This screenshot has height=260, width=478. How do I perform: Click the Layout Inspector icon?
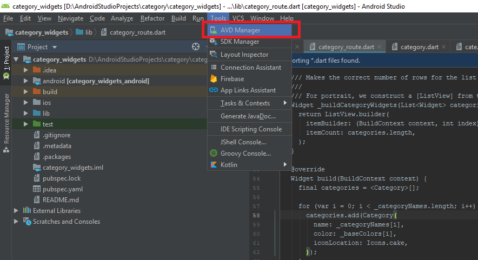tap(213, 55)
